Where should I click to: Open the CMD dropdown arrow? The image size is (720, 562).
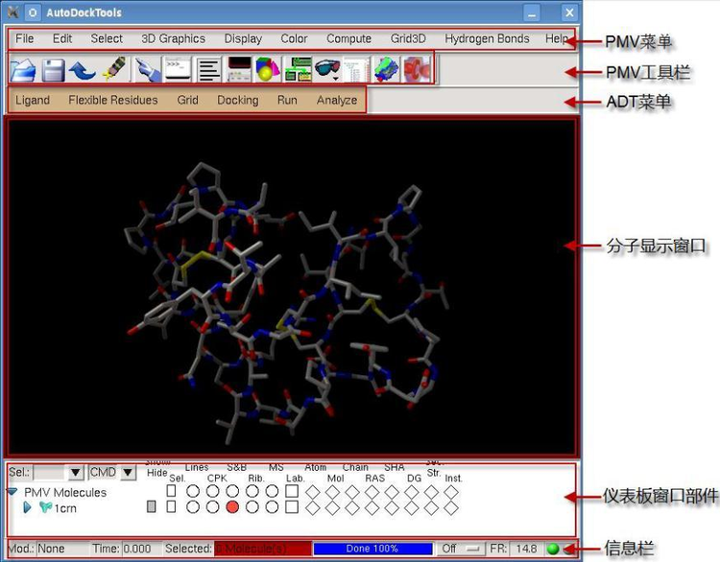(128, 472)
